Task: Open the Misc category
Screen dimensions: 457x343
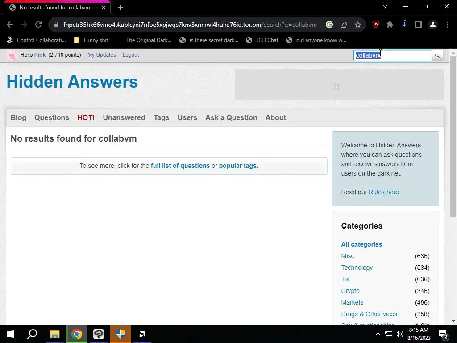Action: (x=348, y=256)
